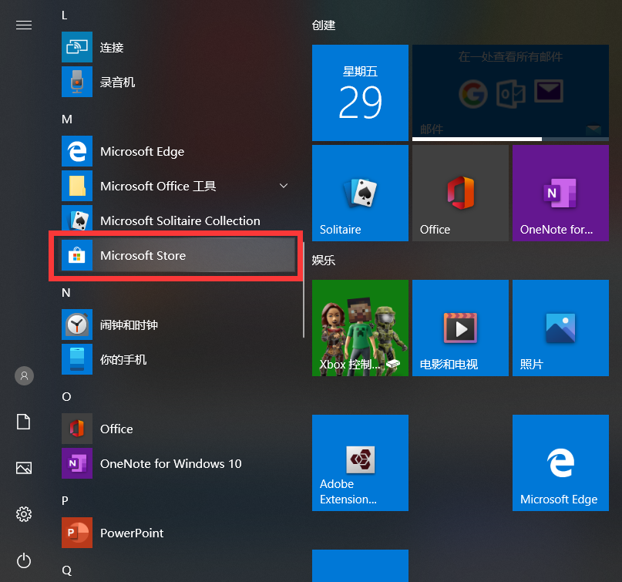Open Microsoft Solitaire Collection app entry
Viewport: 622px width, 582px height.
(x=177, y=220)
